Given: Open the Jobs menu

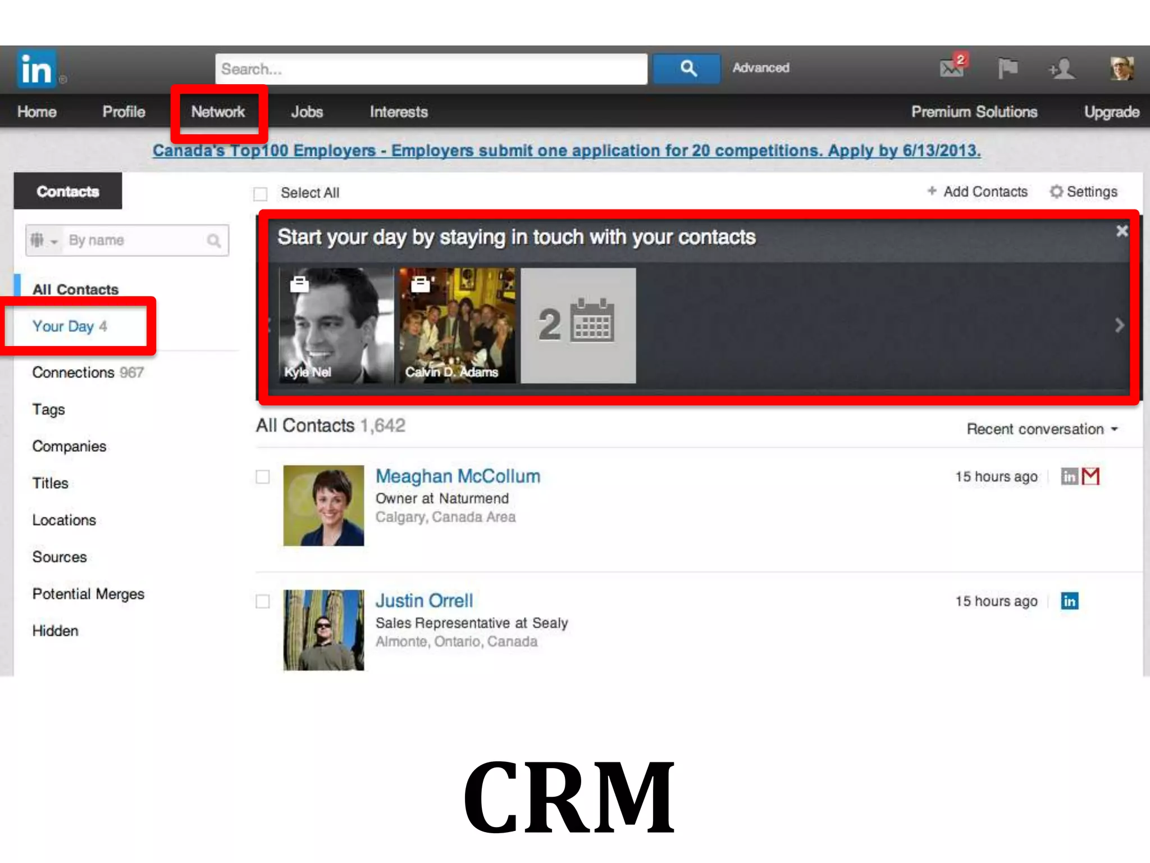Looking at the screenshot, I should (x=307, y=112).
